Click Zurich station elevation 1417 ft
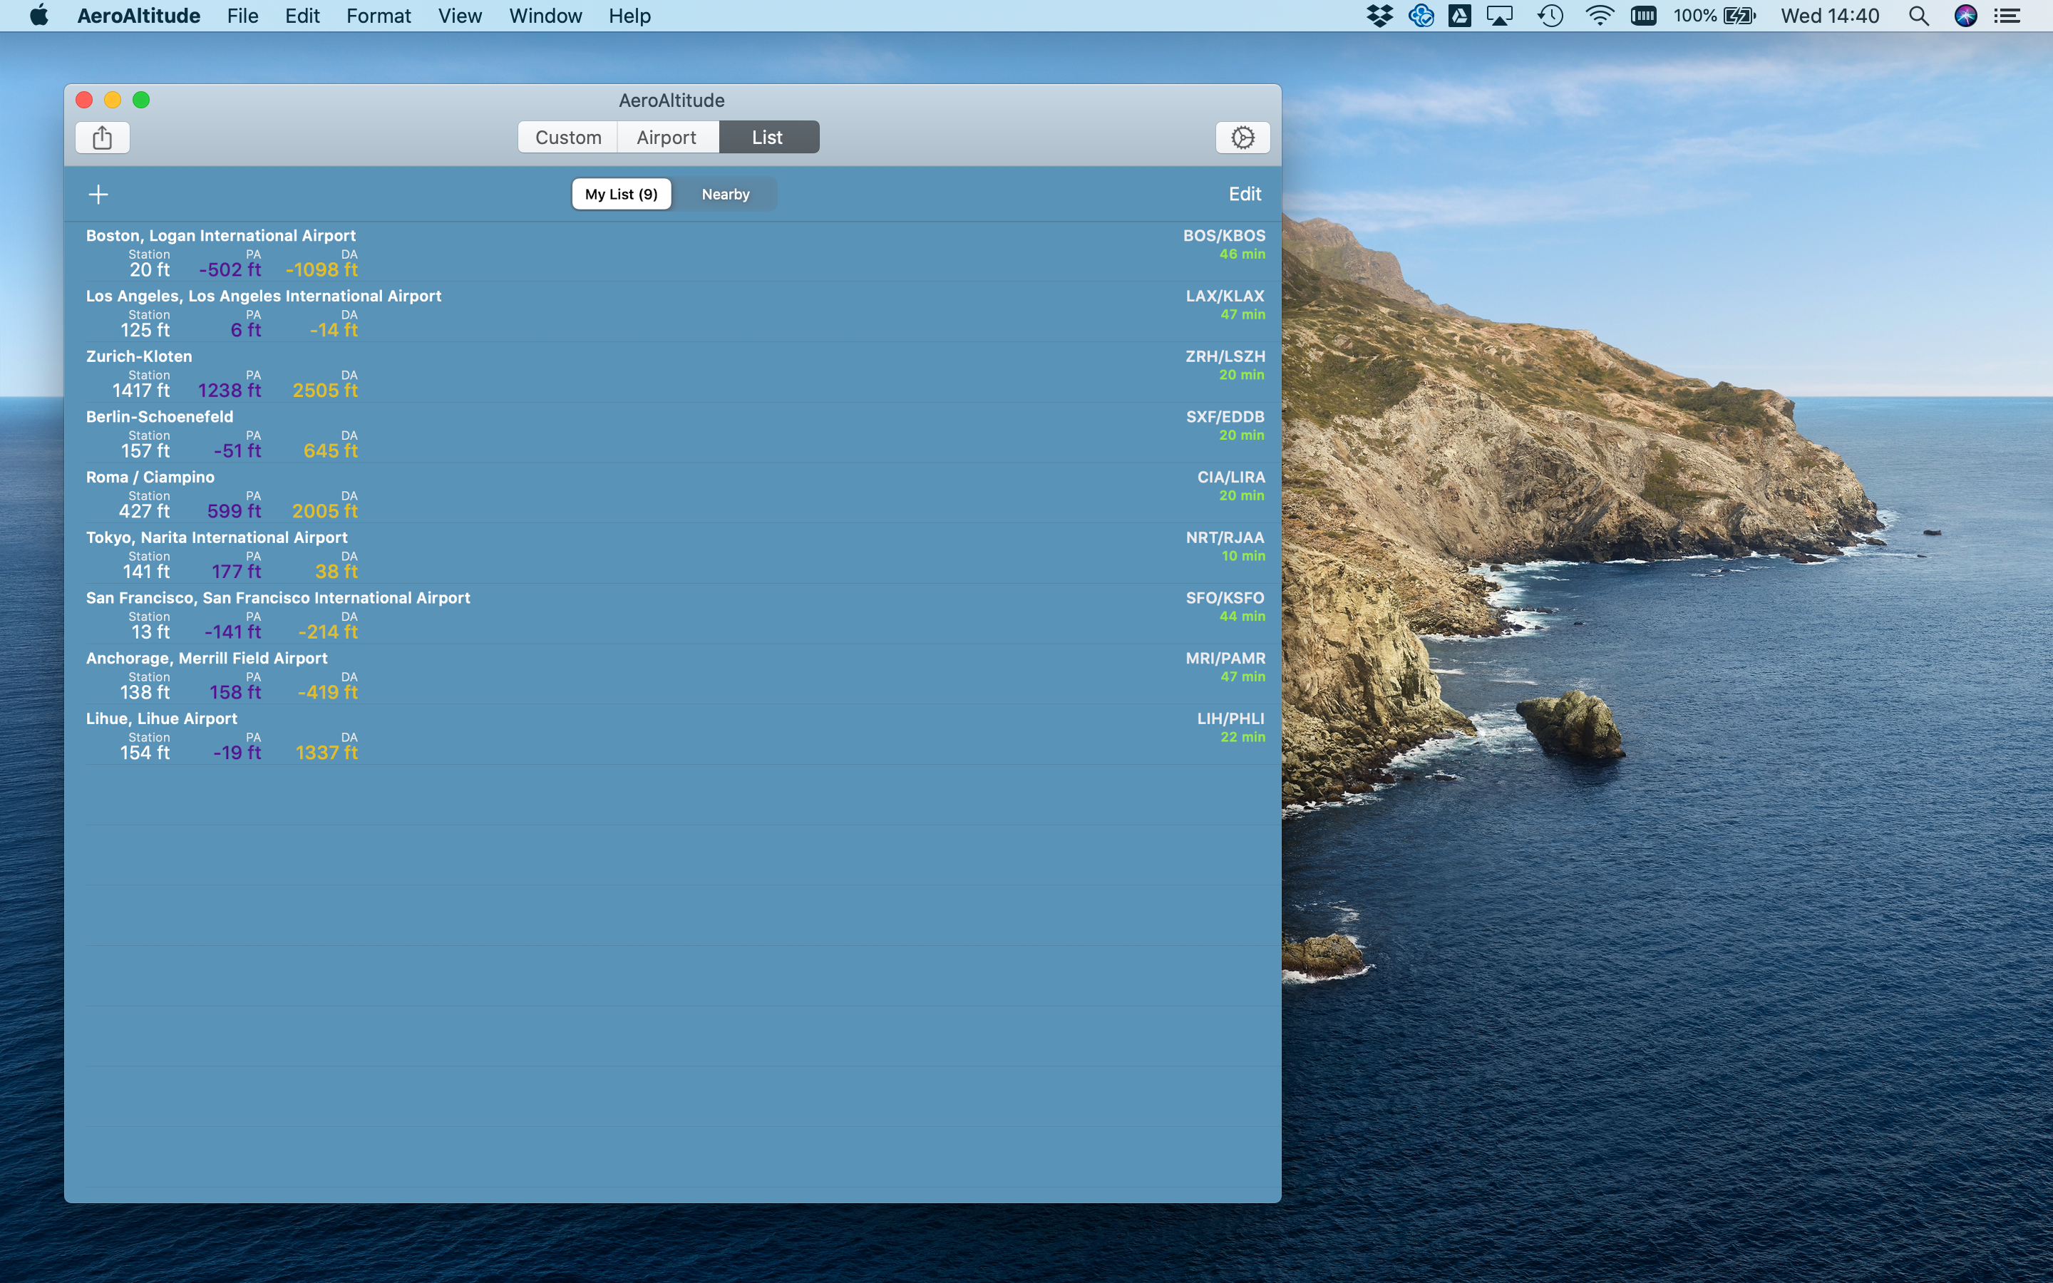2053x1283 pixels. [141, 389]
